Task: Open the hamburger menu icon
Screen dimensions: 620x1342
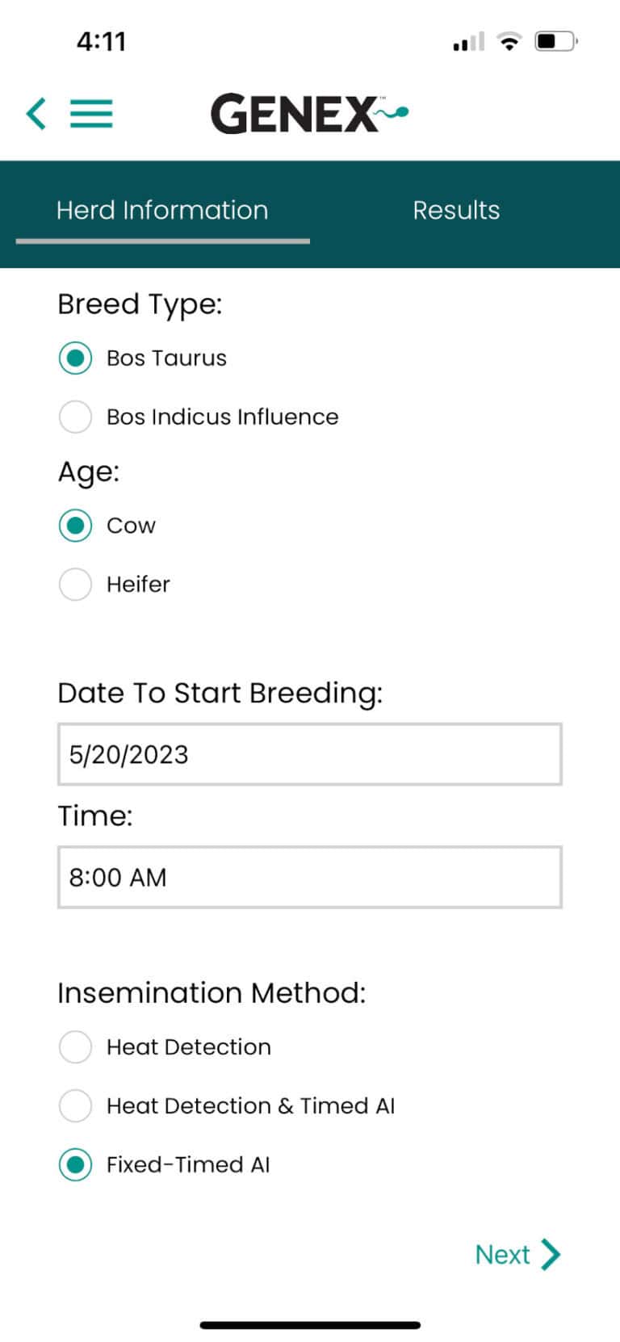Action: pos(91,113)
